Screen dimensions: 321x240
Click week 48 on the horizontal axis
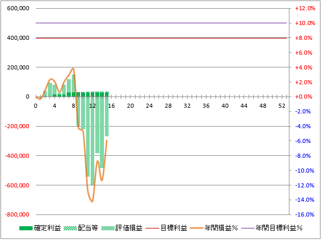coord(263,106)
